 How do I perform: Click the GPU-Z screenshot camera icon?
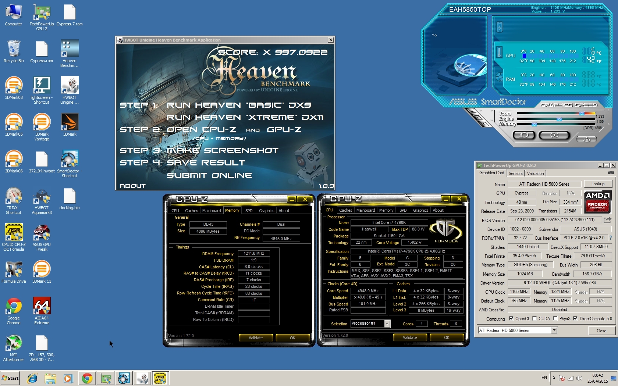coord(611,173)
